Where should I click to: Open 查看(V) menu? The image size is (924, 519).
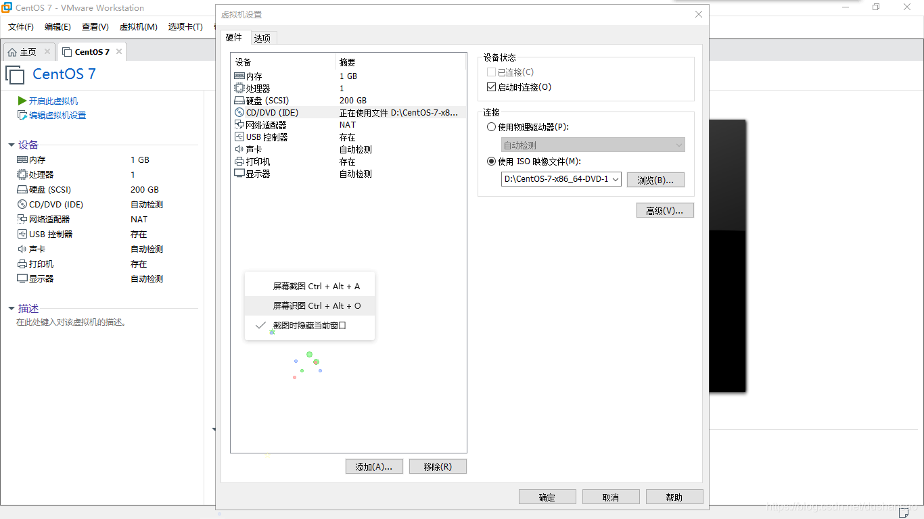point(95,27)
